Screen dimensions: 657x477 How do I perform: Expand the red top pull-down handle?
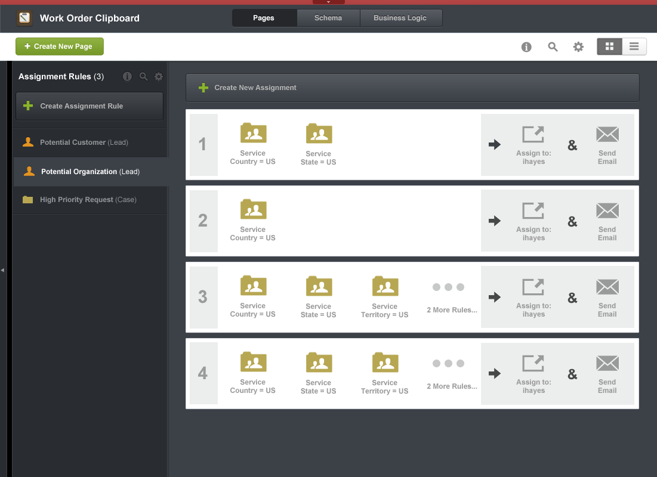[328, 2]
